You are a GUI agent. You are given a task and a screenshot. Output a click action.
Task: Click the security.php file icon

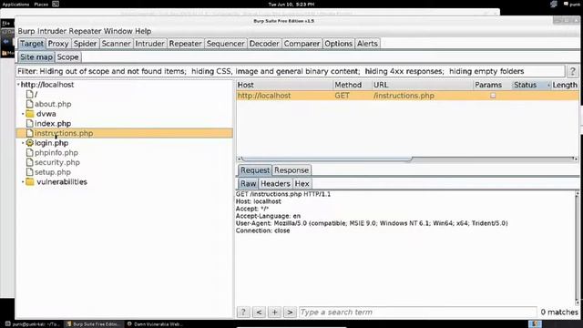[x=29, y=162]
